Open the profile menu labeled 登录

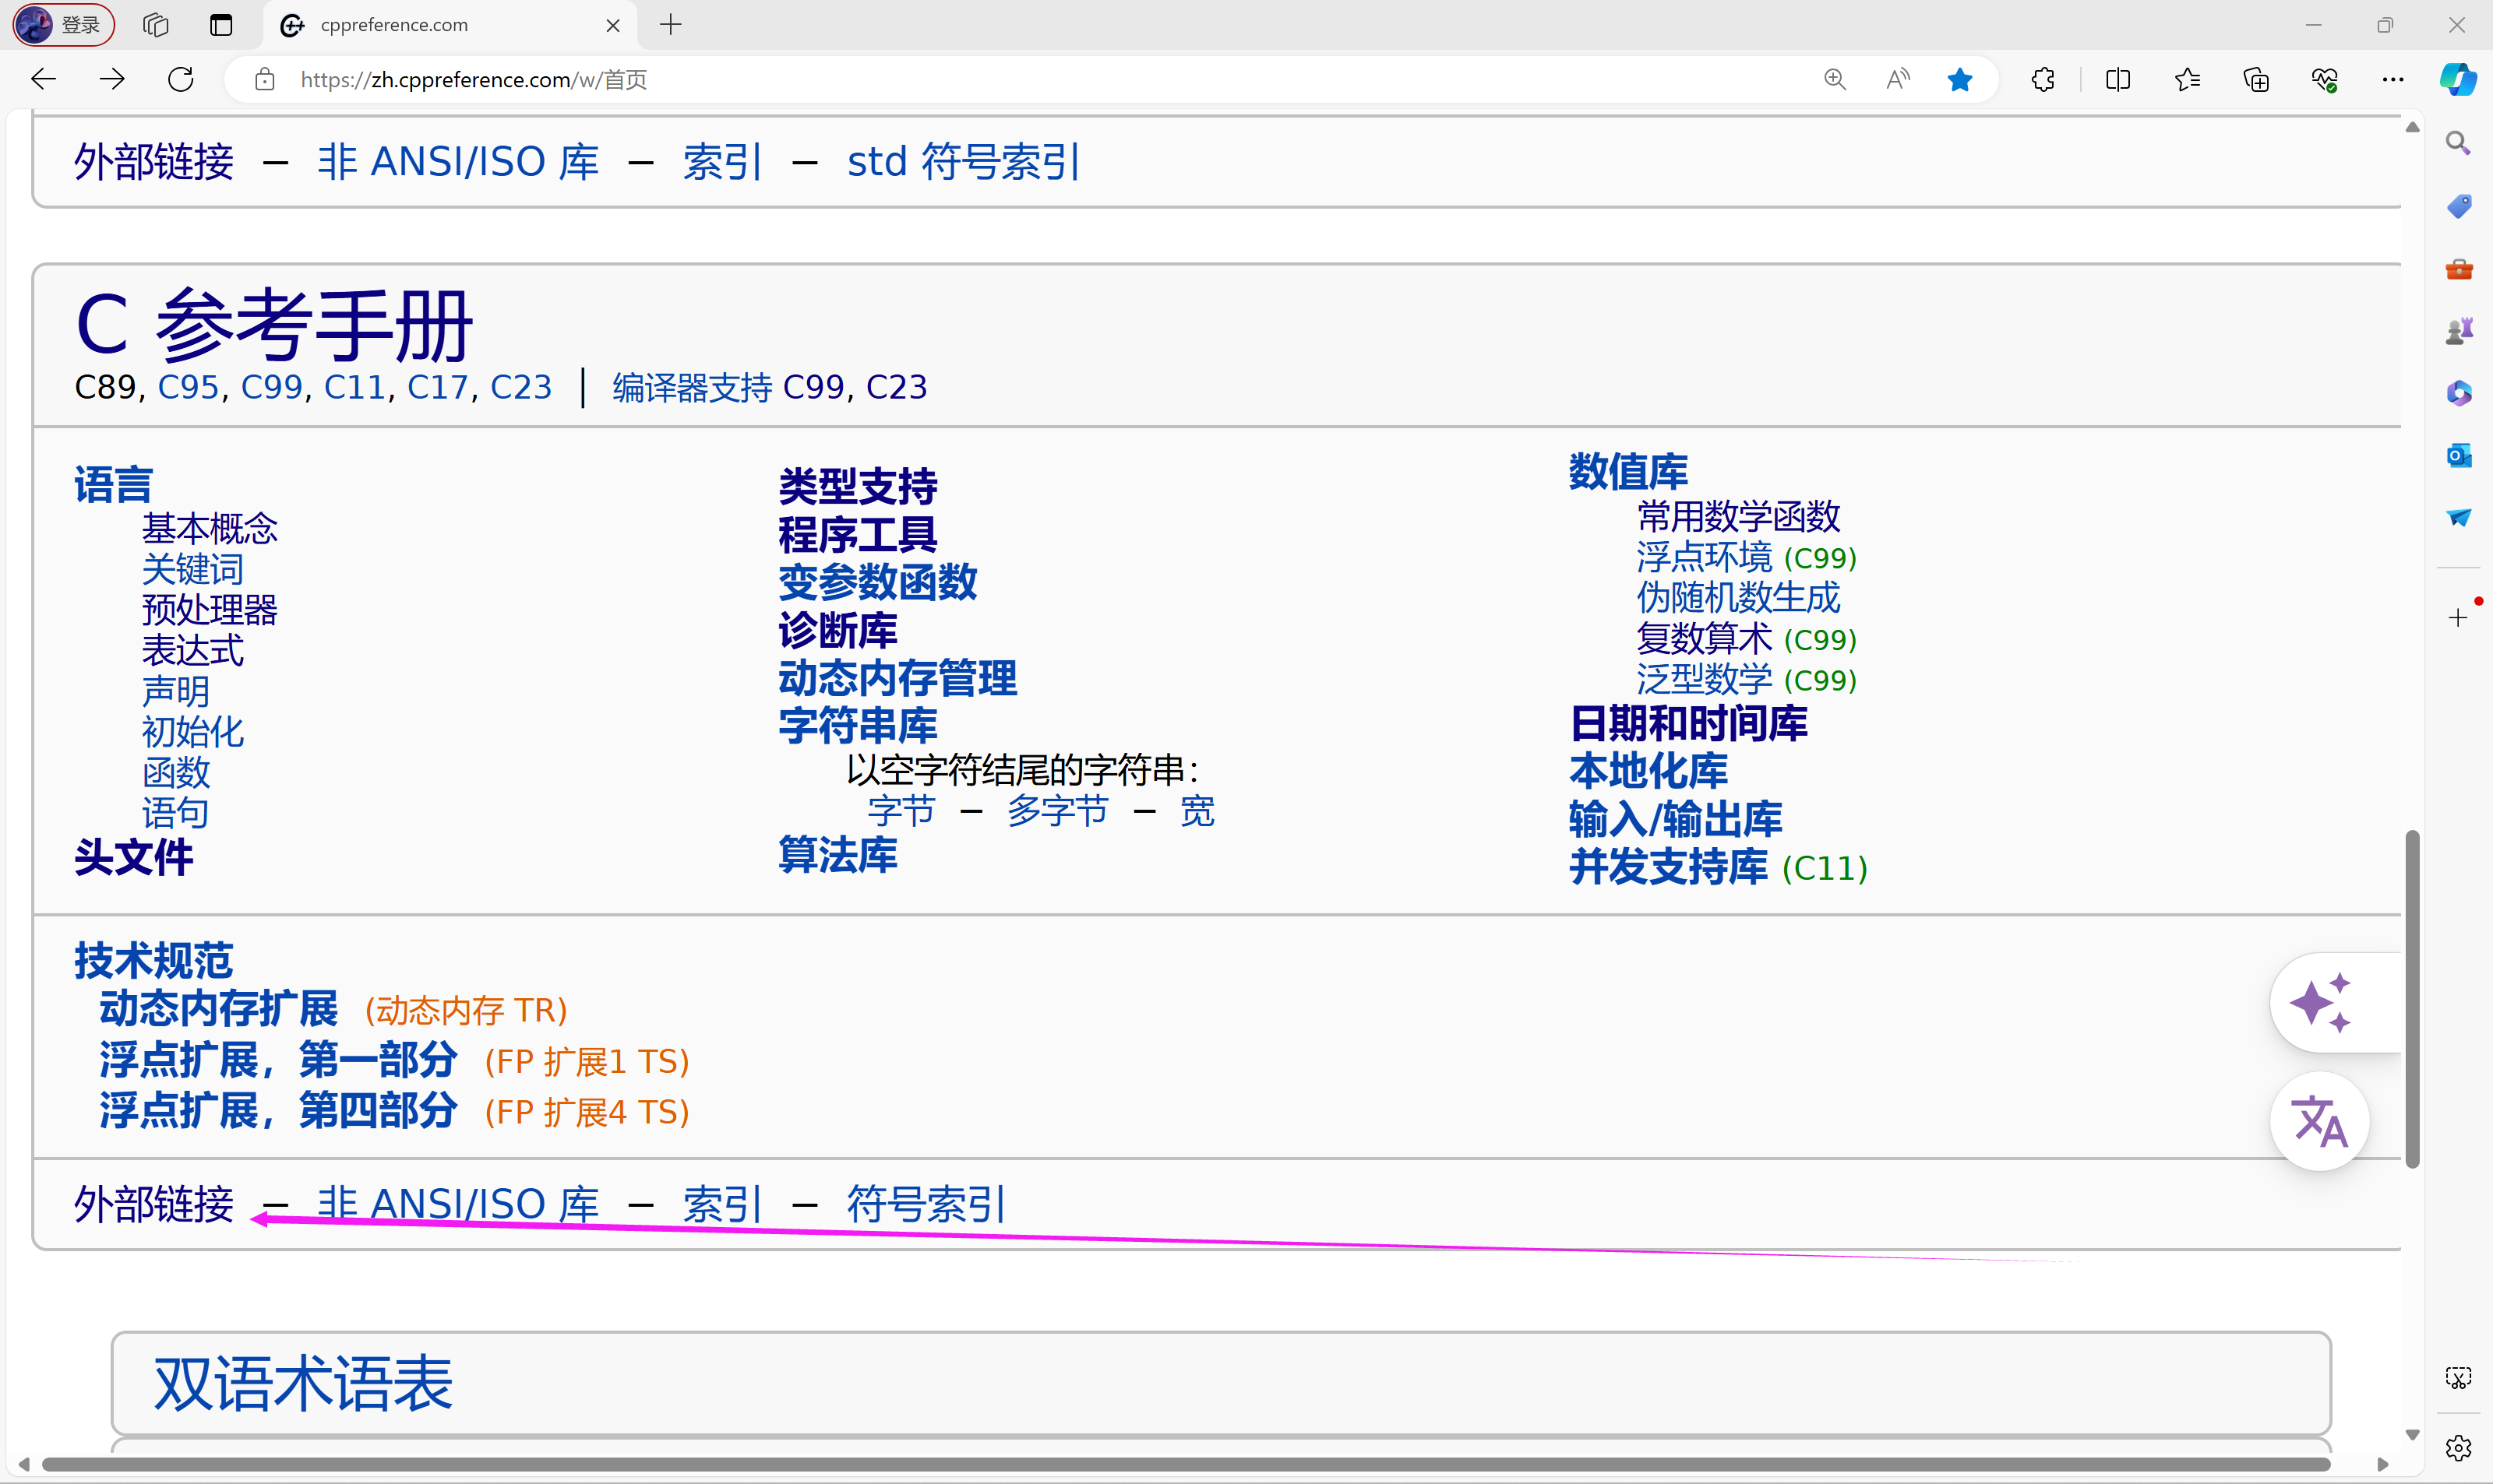[62, 25]
